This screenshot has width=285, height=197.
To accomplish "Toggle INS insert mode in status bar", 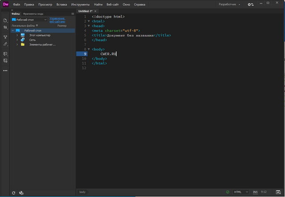I will 255,192.
